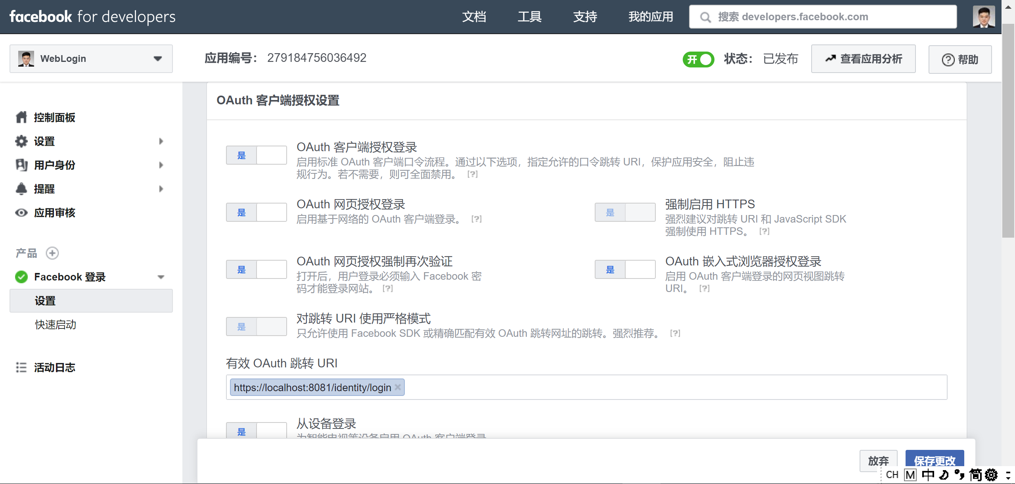1015x484 pixels.
Task: Open the IME settings gear in tray
Action: pyautogui.click(x=991, y=474)
